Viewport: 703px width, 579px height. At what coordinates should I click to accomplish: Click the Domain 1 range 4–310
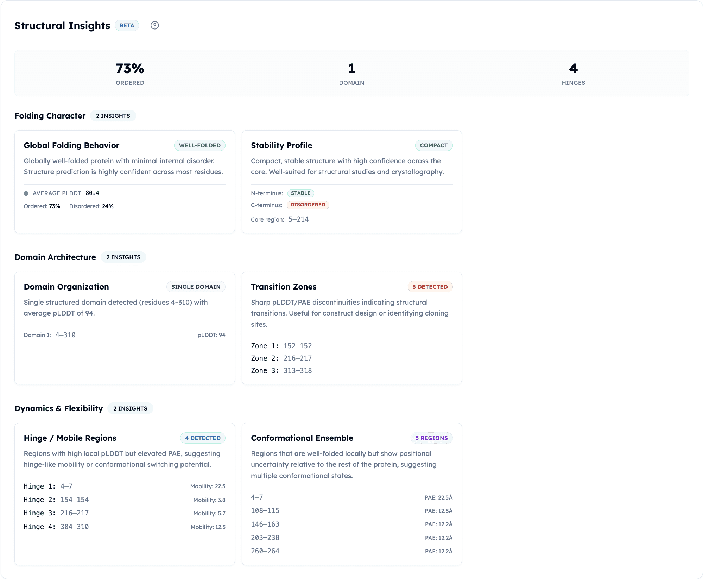point(65,335)
